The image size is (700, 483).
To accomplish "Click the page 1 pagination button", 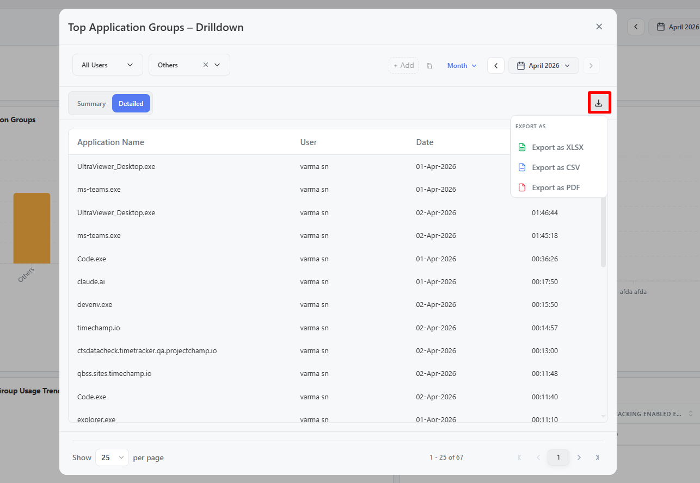I will pos(558,457).
